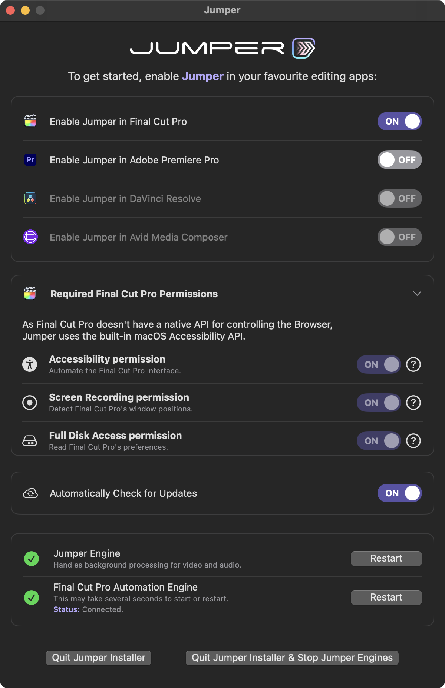
Task: Open help for Screen Recording permission
Action: (x=413, y=403)
